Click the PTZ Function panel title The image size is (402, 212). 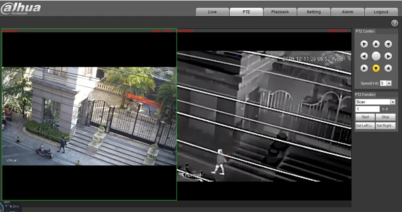tap(365, 95)
